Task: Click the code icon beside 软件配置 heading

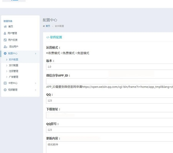Action: [x=48, y=37]
